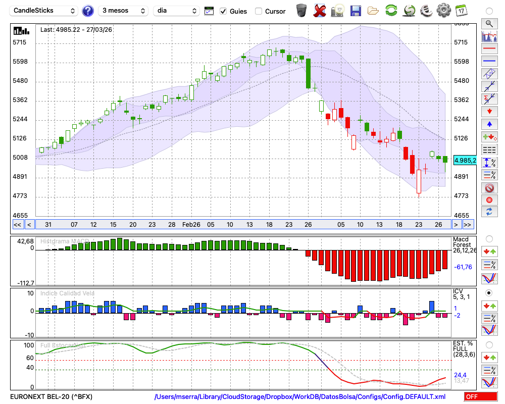Click the trash can icon in toolbar
The height and width of the screenshot is (404, 505).
pyautogui.click(x=301, y=10)
